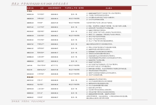Viewport: 156px width, 105px height.
Task: Click the stock code 000050.SZ
Action: 30,93
